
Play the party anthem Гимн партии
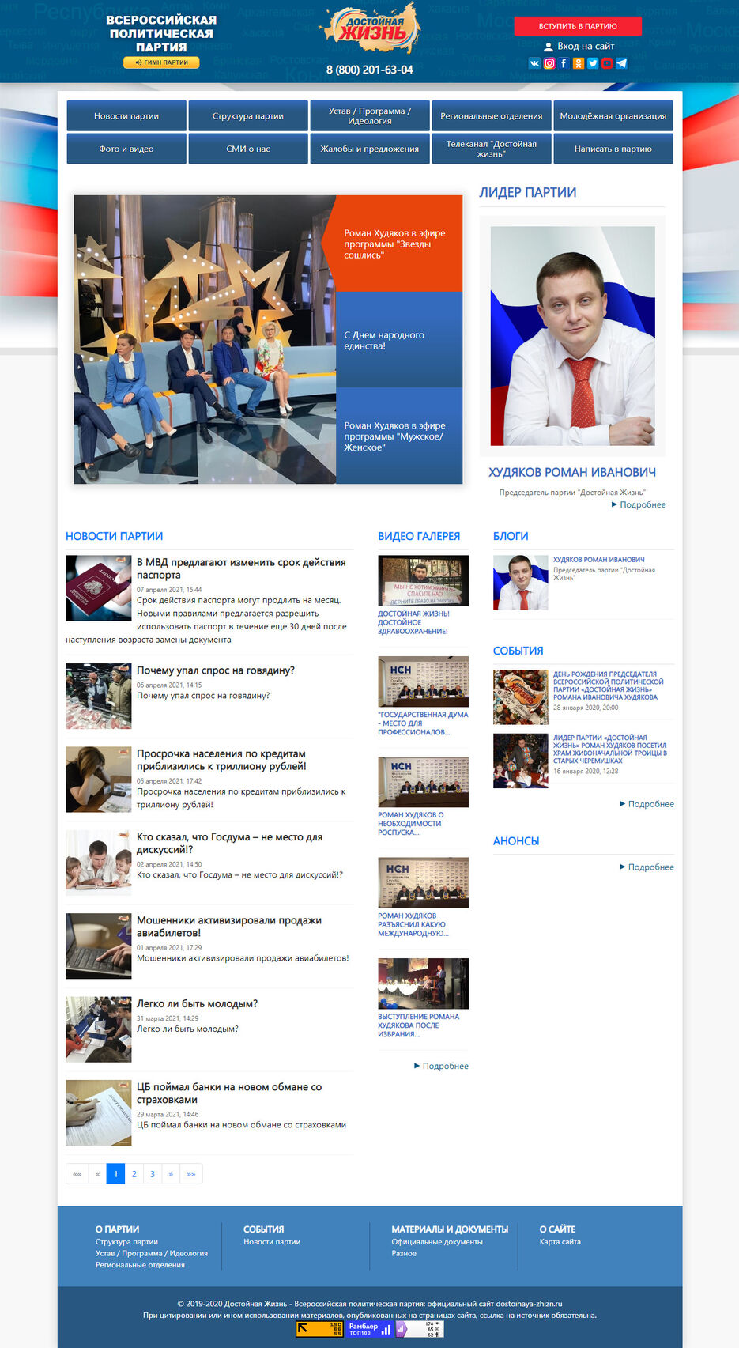[161, 62]
